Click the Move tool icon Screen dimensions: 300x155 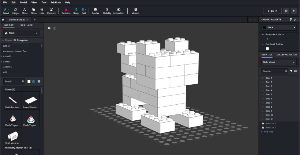point(25,11)
